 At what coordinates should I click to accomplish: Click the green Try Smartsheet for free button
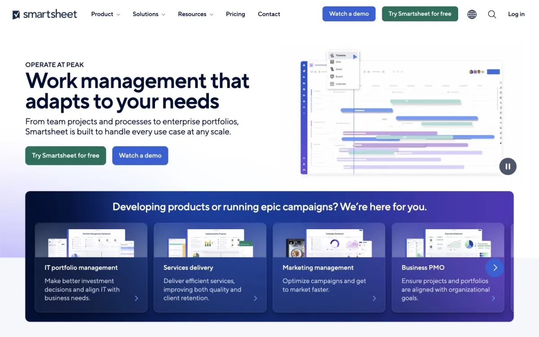pyautogui.click(x=420, y=14)
